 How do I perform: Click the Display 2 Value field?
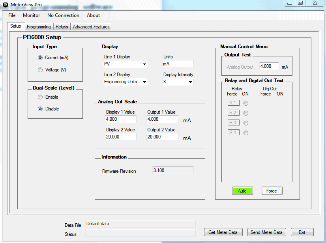(121, 137)
